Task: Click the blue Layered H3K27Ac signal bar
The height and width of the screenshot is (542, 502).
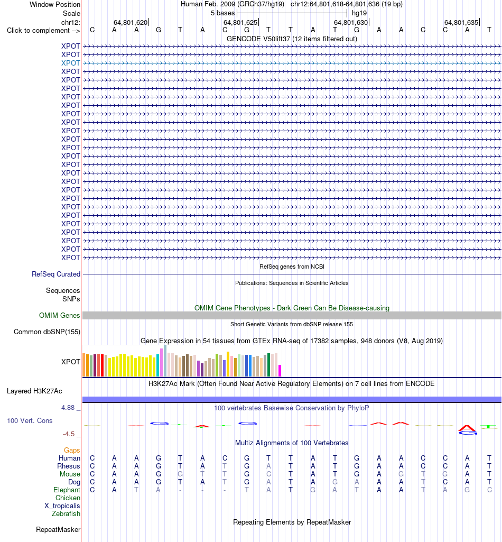Action: 292,399
